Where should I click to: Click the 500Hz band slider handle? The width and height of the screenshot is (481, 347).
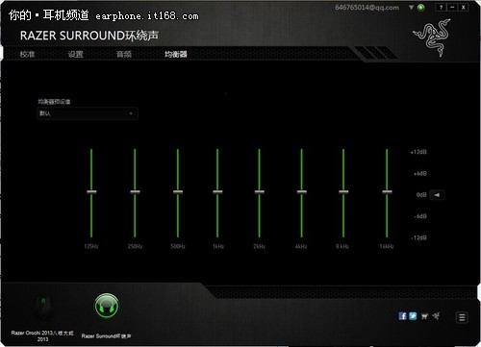tap(178, 192)
